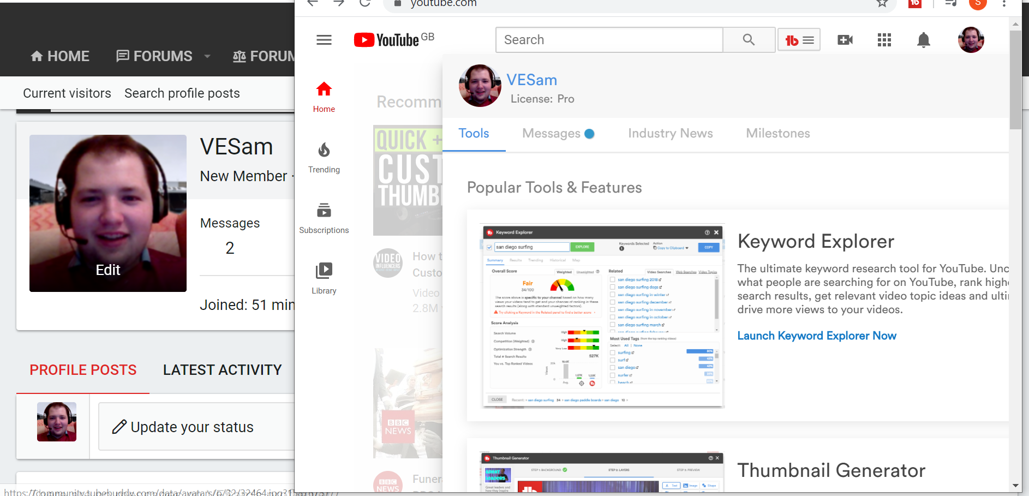Click the browser window vertical scrollbar thumb
This screenshot has height=496, width=1029.
click(1015, 80)
